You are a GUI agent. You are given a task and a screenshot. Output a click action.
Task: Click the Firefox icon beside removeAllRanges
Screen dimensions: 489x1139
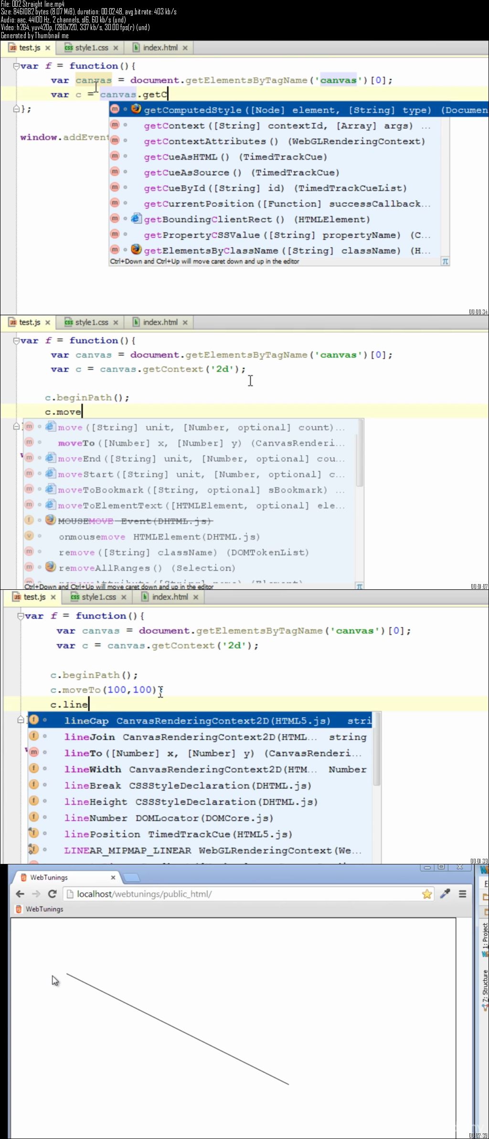(51, 567)
